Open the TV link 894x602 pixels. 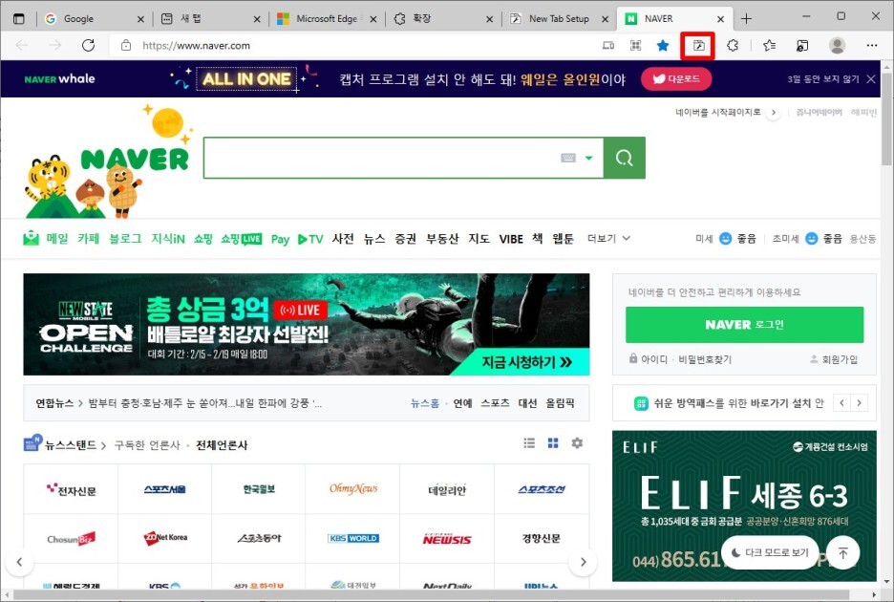(x=310, y=239)
